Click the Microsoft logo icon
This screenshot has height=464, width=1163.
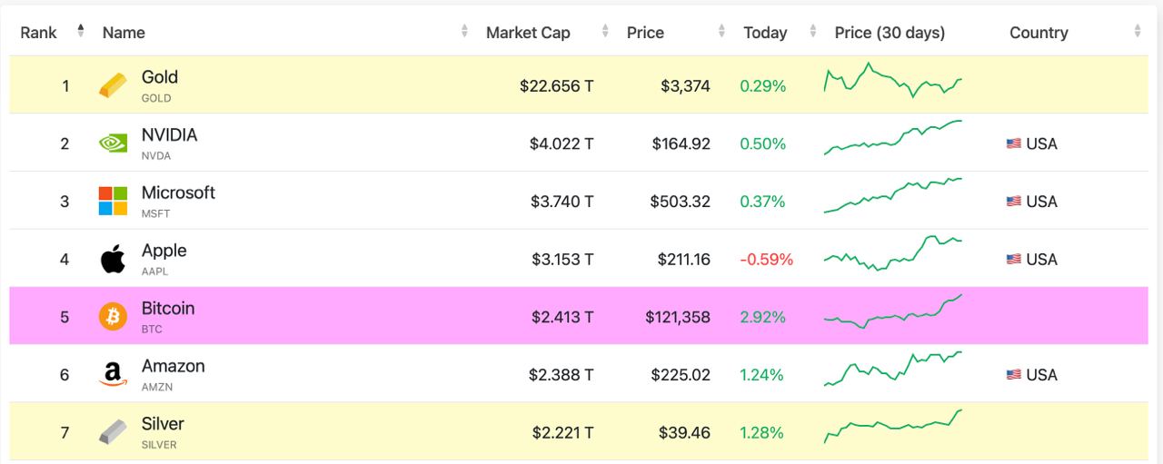113,201
